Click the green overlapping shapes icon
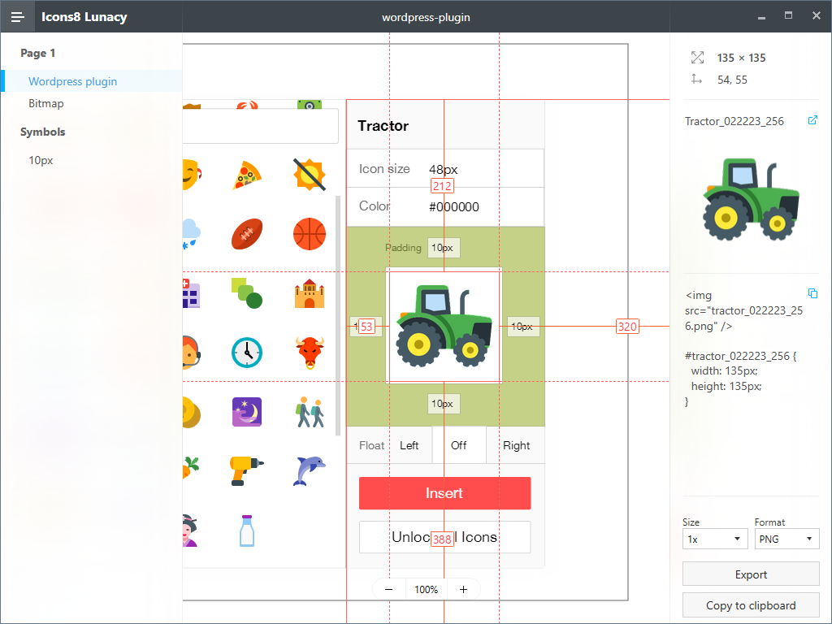 pyautogui.click(x=247, y=293)
